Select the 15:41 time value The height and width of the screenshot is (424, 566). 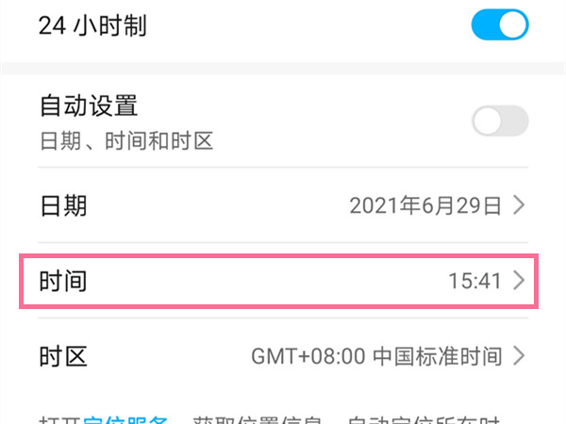474,280
